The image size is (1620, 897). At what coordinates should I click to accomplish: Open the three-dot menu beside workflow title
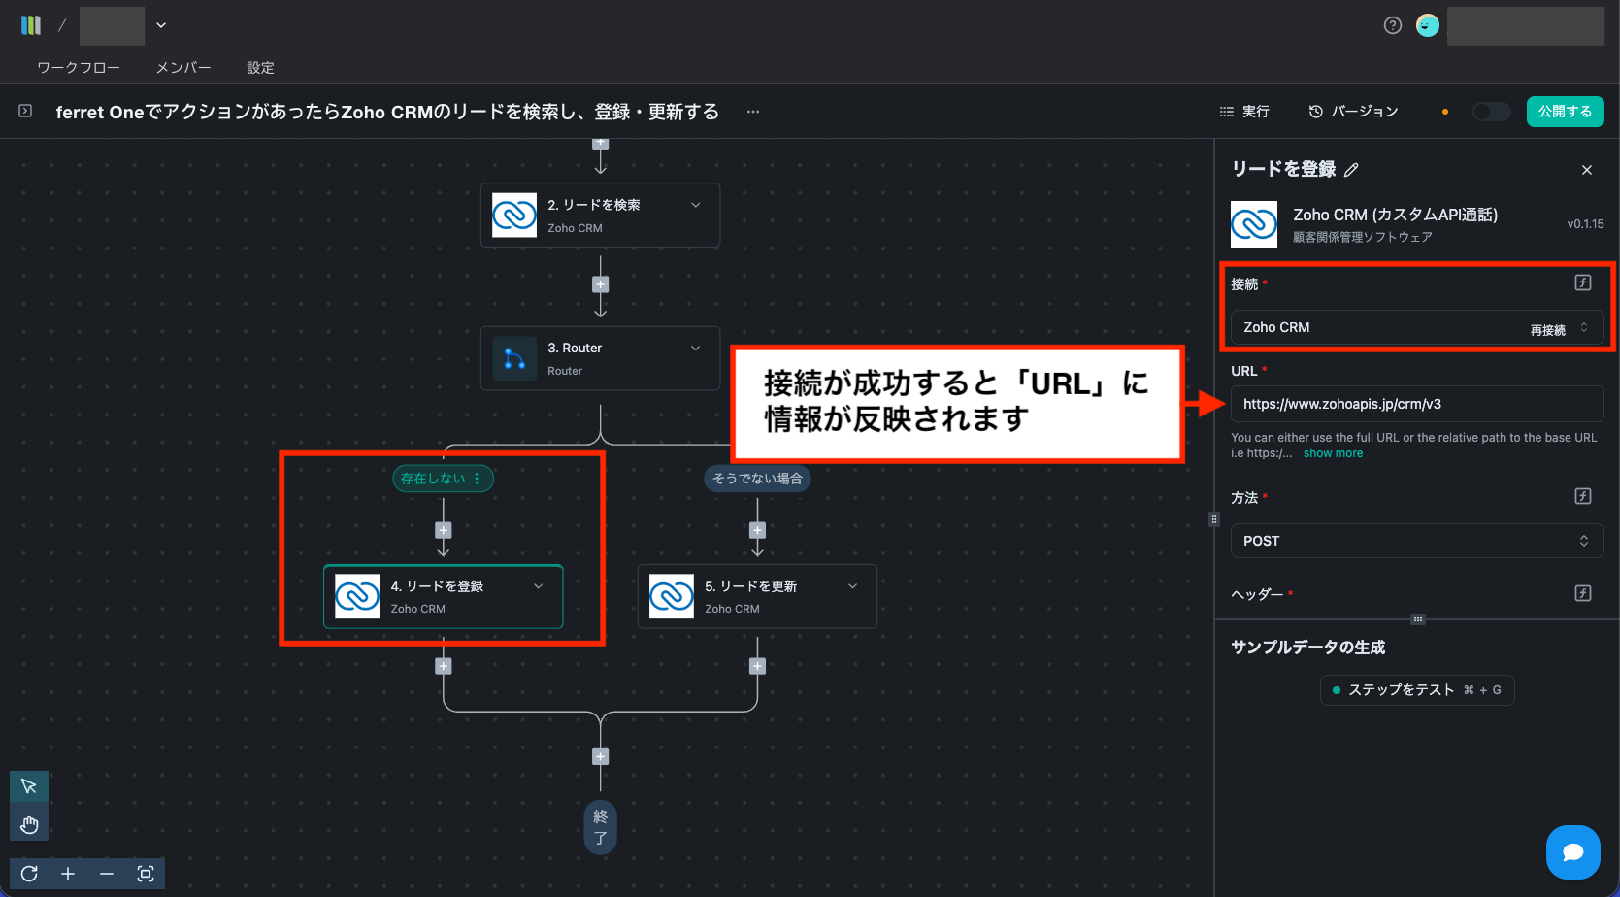click(753, 112)
